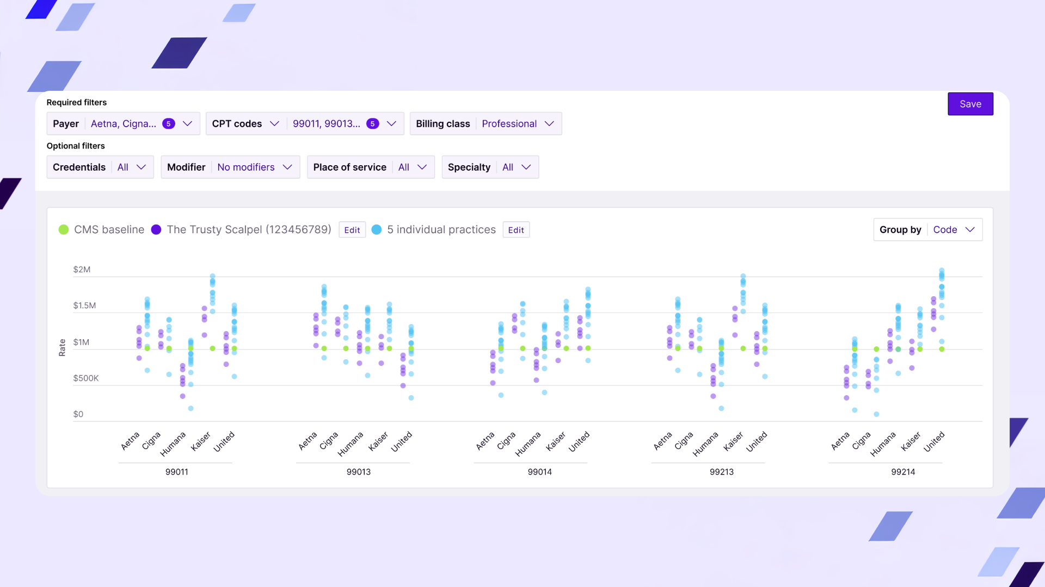The image size is (1045, 587).
Task: Click the green CMS baseline legend dot
Action: (x=64, y=229)
